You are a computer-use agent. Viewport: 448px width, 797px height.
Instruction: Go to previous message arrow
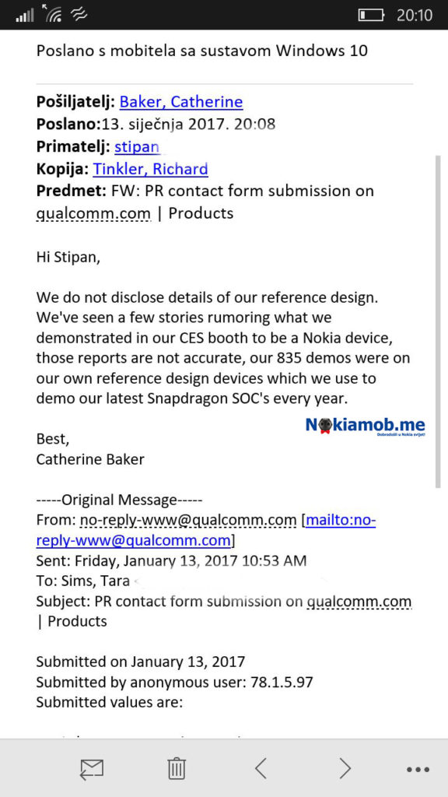[x=261, y=768]
